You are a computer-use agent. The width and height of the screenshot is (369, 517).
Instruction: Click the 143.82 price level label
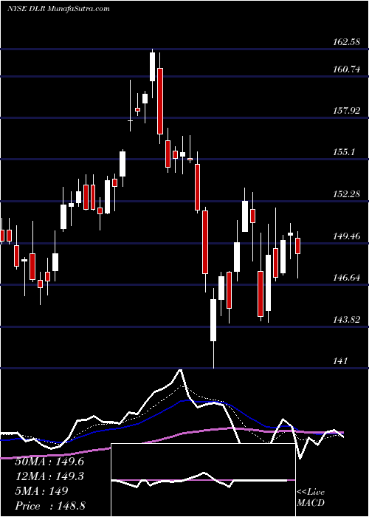coord(347,320)
